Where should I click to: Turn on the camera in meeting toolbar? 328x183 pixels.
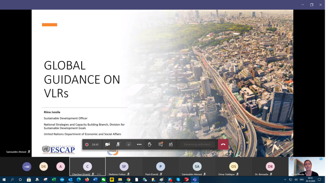tap(108, 145)
